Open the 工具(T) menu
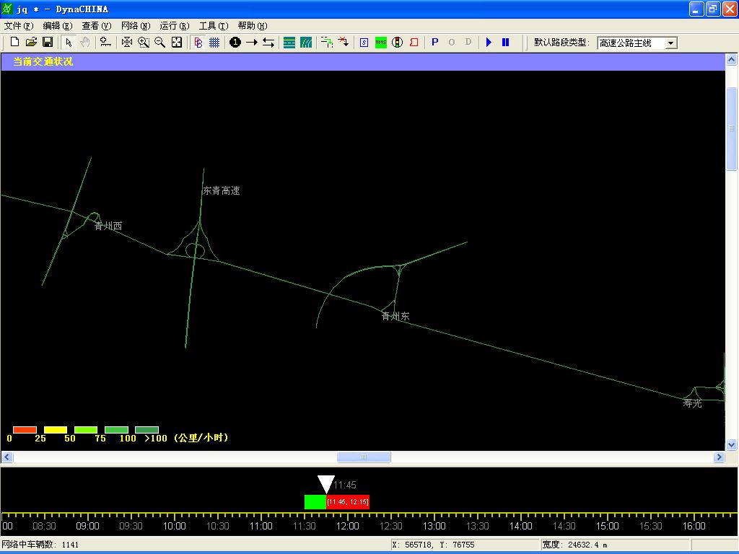The image size is (739, 554). (213, 25)
